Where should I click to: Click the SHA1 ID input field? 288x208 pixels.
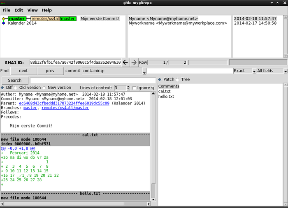pos(75,62)
